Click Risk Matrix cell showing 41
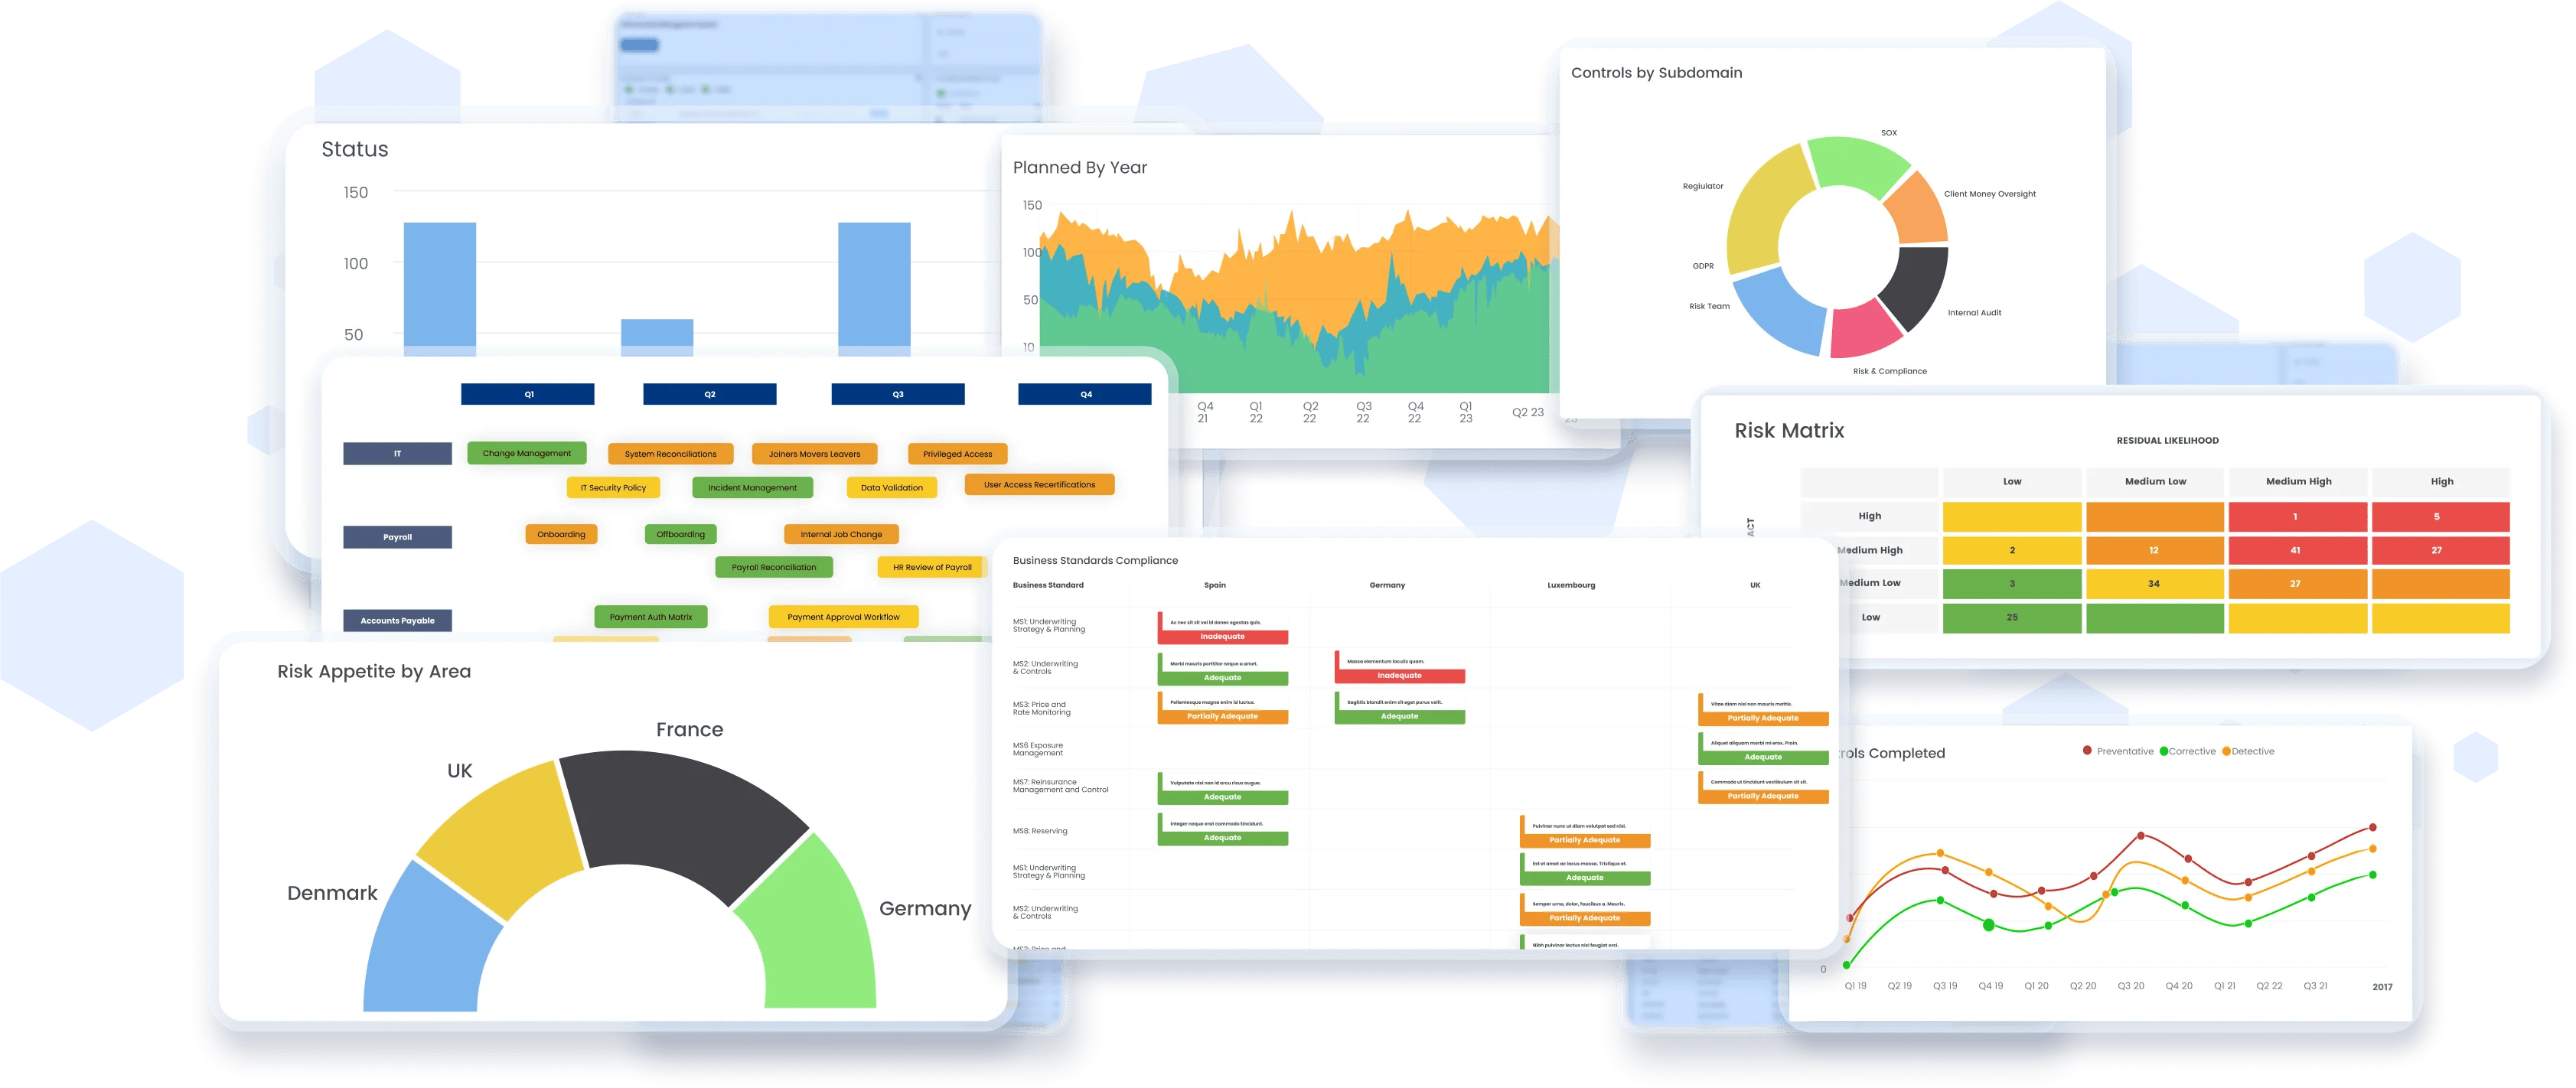 click(2297, 550)
